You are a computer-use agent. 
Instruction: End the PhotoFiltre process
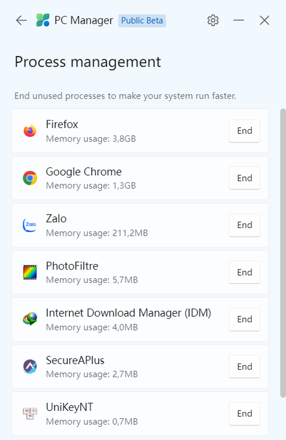244,272
